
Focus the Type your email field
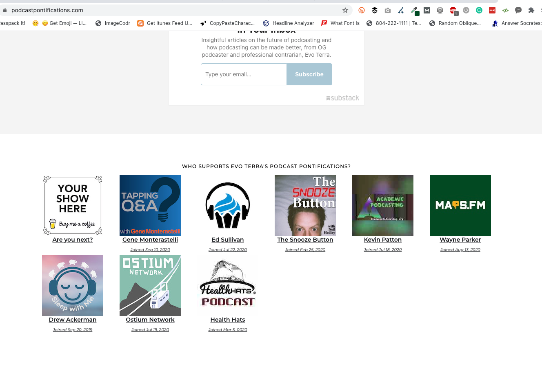click(x=244, y=74)
